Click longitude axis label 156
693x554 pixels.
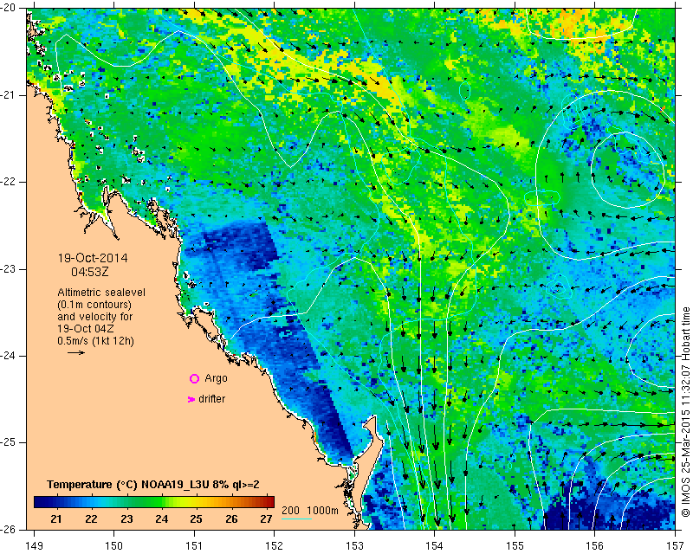pyautogui.click(x=595, y=546)
